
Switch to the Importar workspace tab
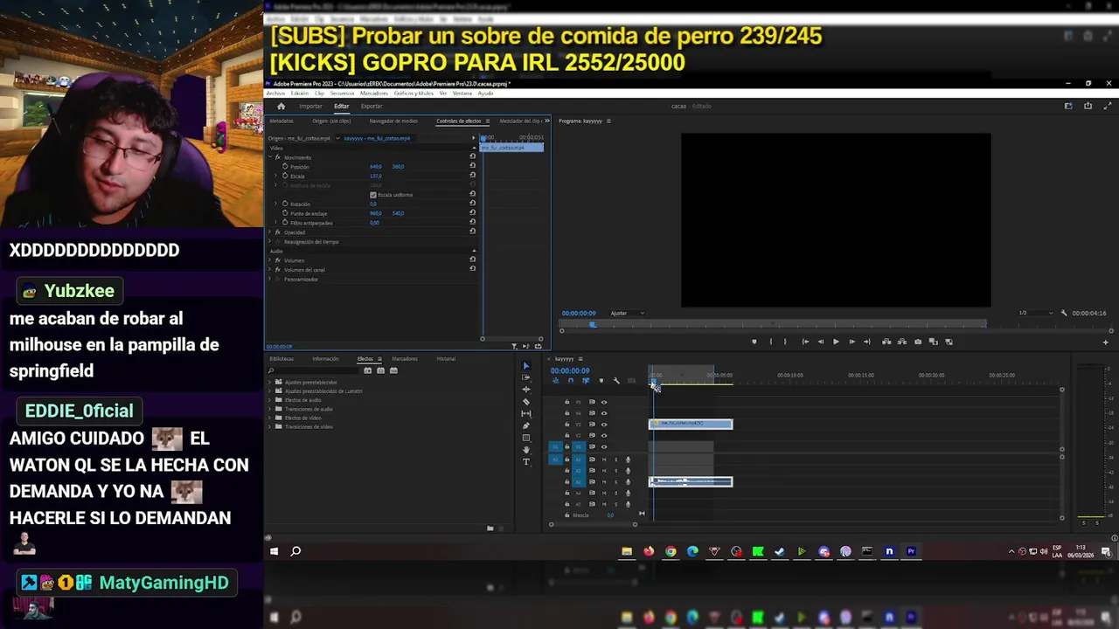(310, 107)
